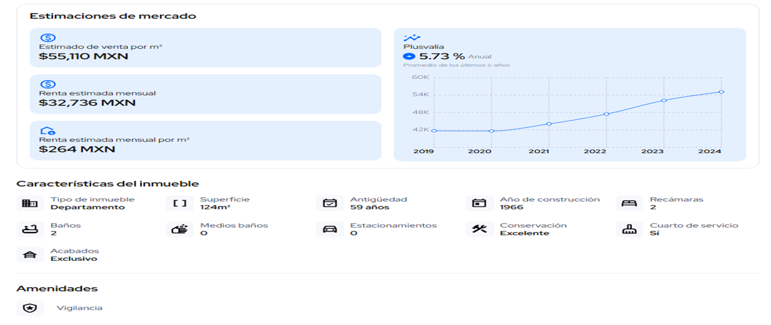Viewport: 771px width, 325px height.
Task: Click the 5.73 % plusvalía value
Action: [442, 56]
